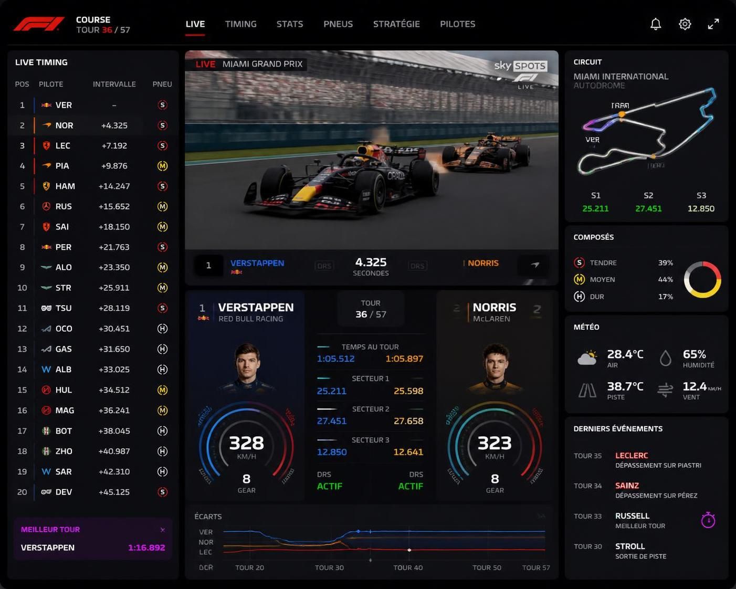Toggle the DRS badge next to Verstappen
This screenshot has width=736, height=589.
coord(324,266)
